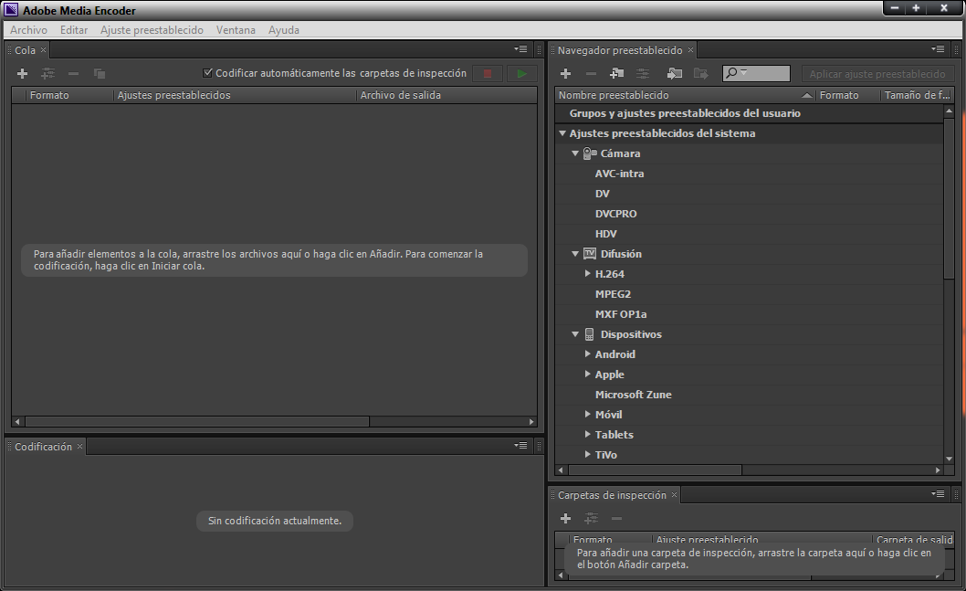Select Grupos y ajustes preestablecidos del usuario
The height and width of the screenshot is (591, 966).
coord(749,113)
